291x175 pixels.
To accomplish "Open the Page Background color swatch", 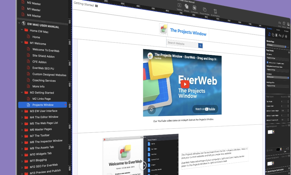I will click(x=271, y=132).
